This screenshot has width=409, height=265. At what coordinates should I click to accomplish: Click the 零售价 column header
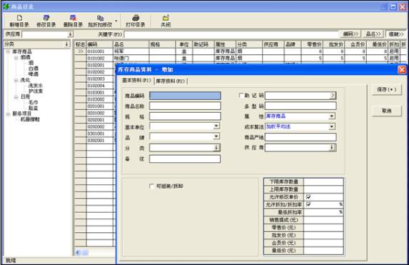click(312, 44)
